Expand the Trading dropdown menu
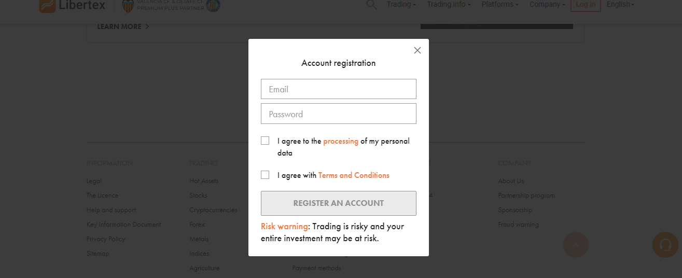 (x=401, y=5)
